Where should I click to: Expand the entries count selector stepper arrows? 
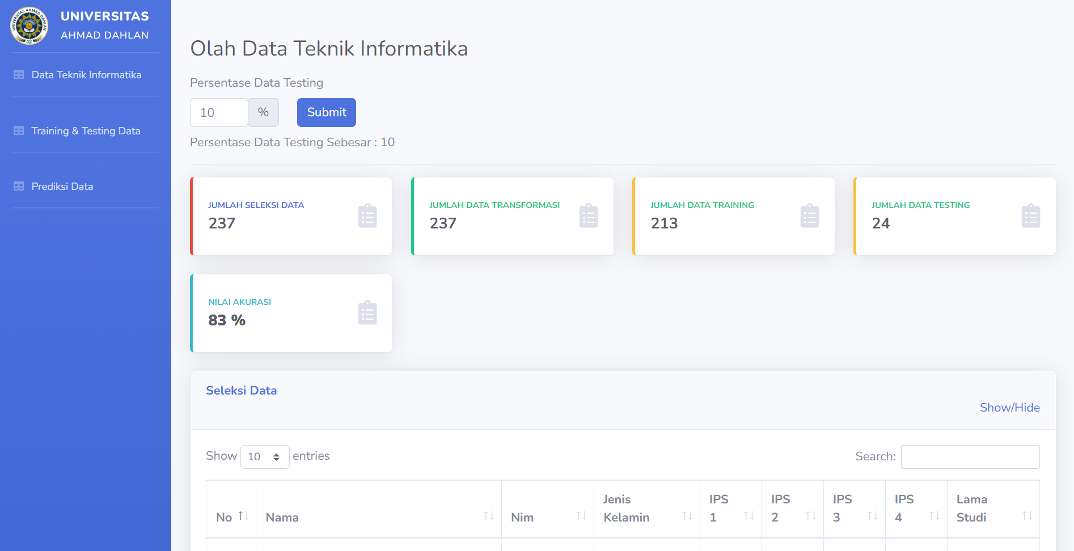click(x=277, y=456)
